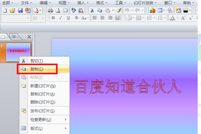Click Decrease Font Size icon
The image size is (201, 134).
191,18
